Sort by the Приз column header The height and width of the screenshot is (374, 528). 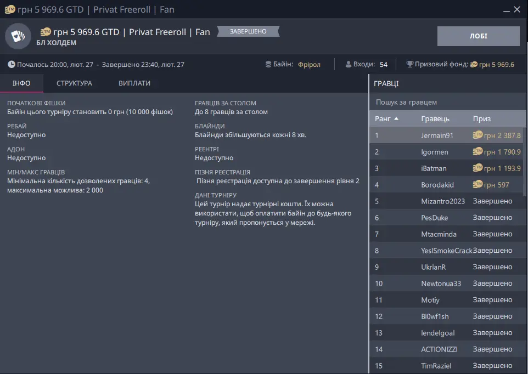482,119
